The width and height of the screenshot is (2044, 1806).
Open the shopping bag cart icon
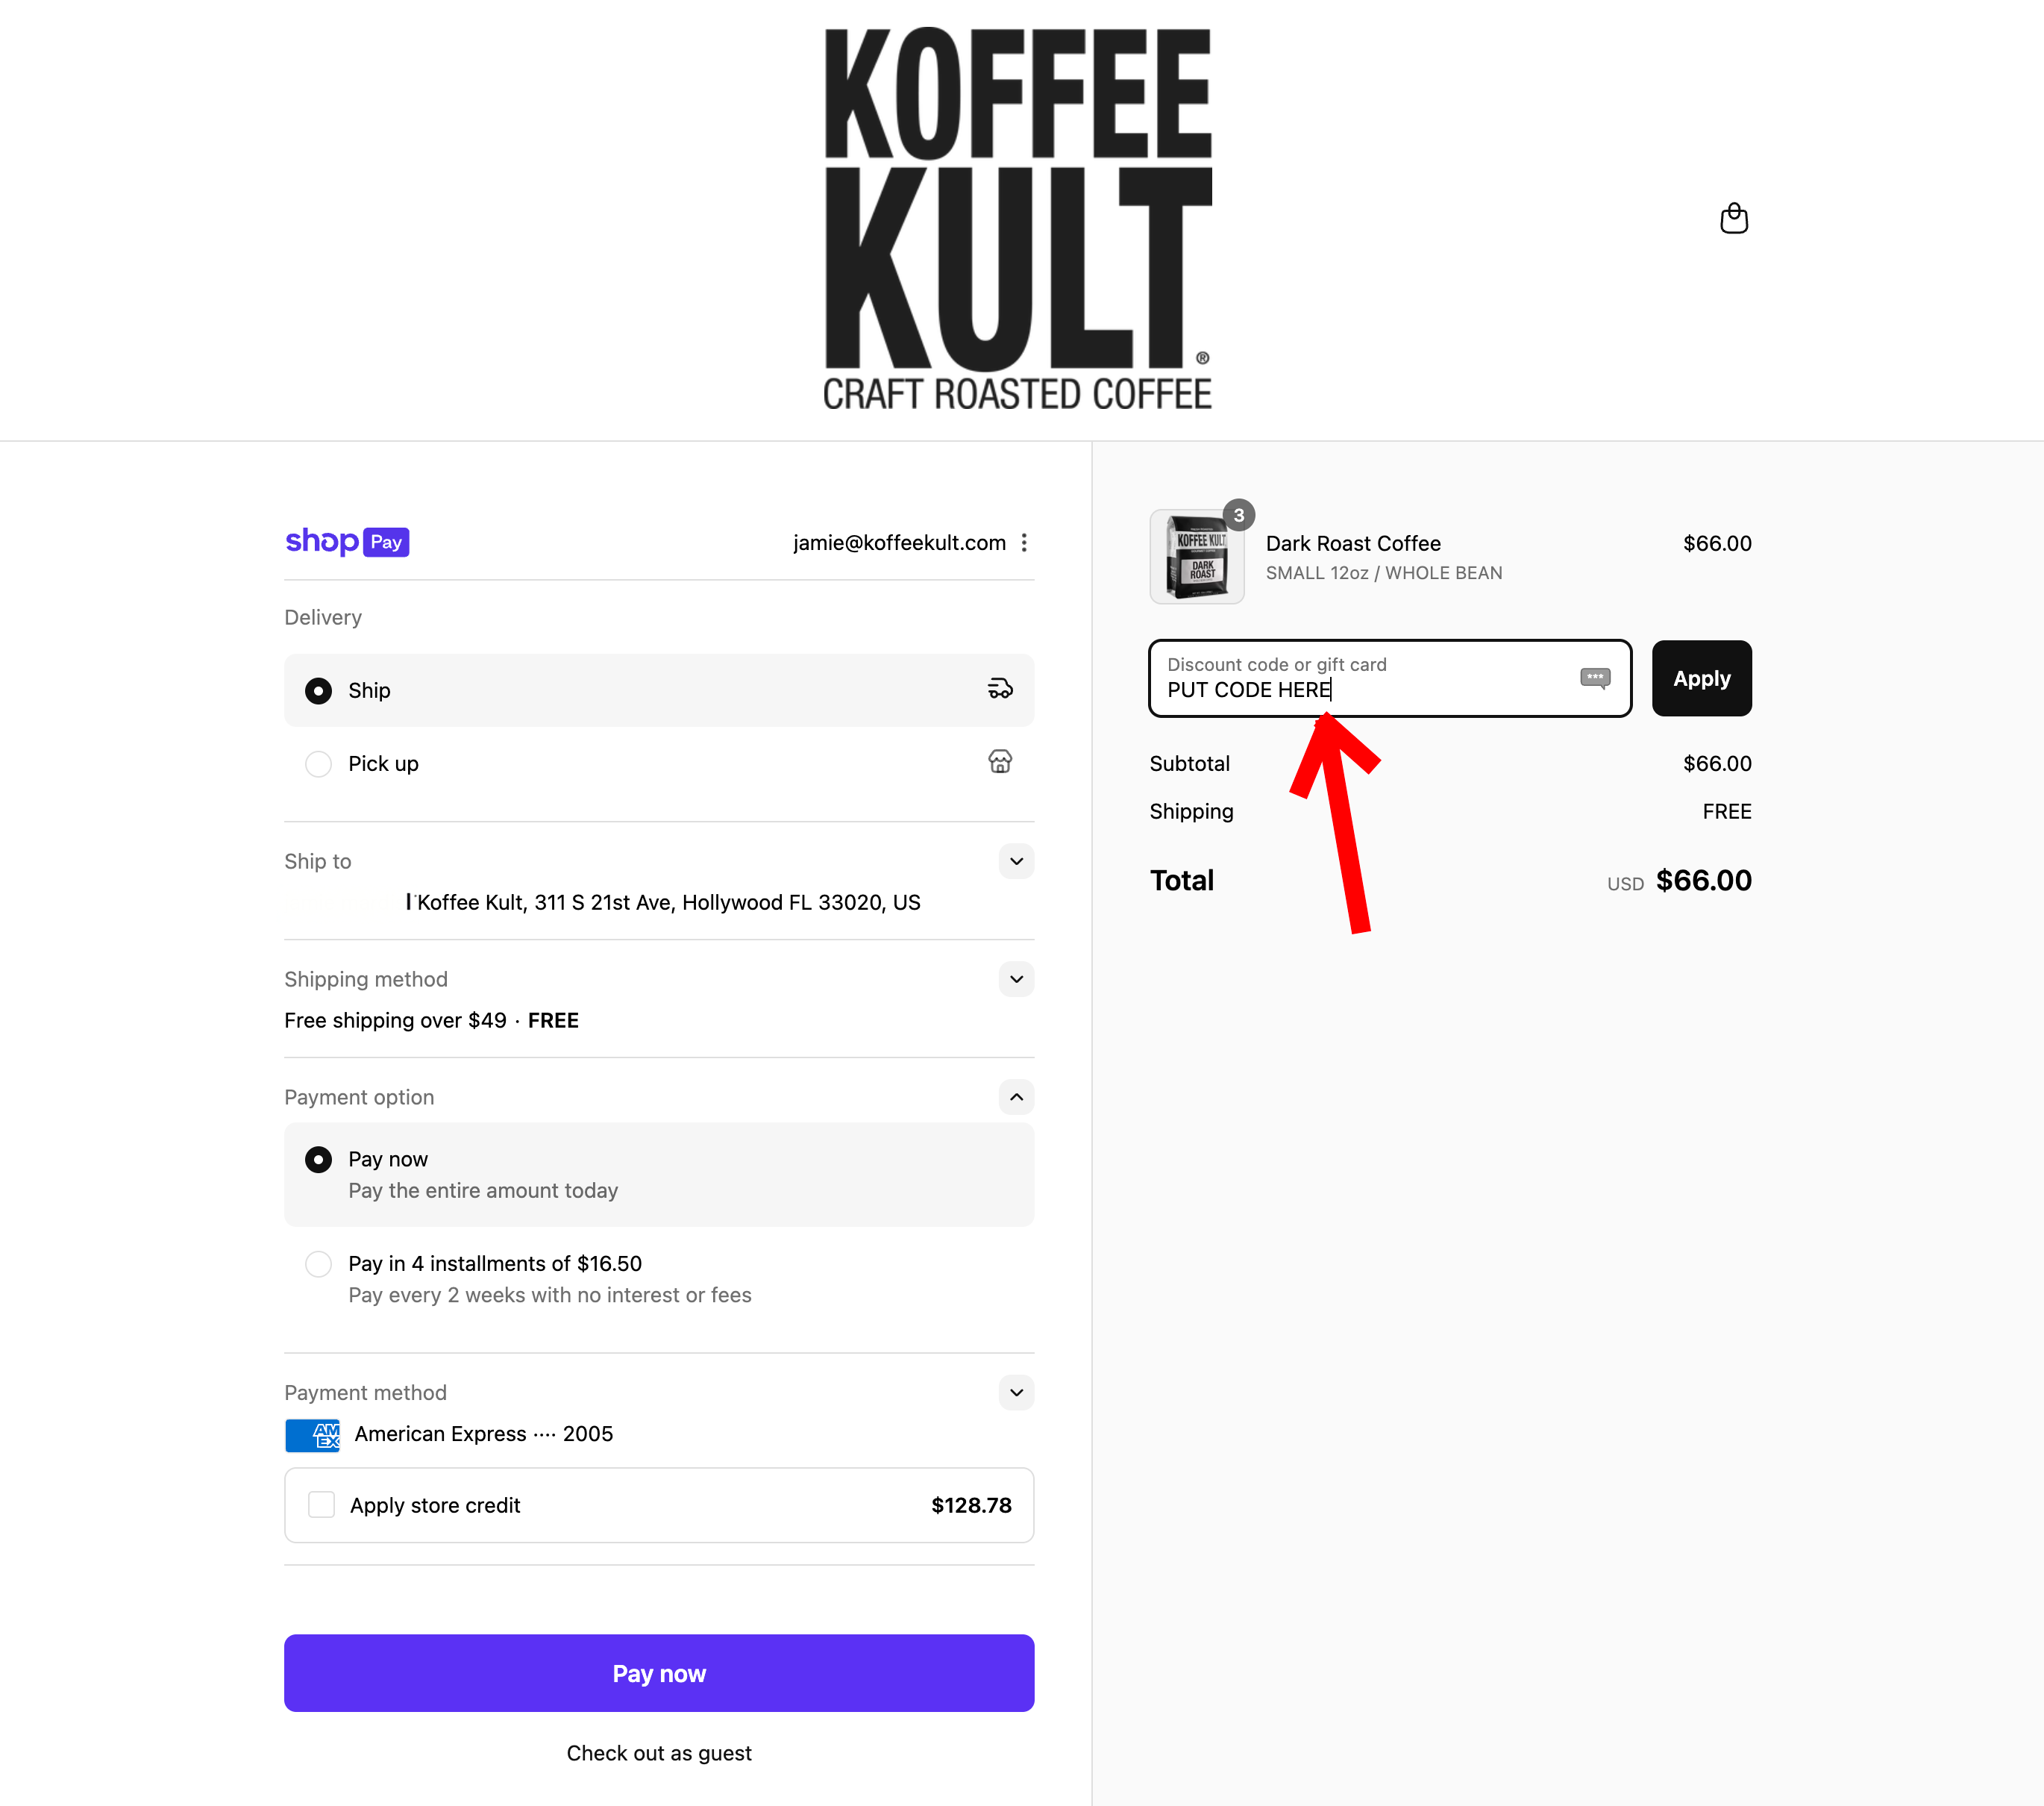(1733, 218)
